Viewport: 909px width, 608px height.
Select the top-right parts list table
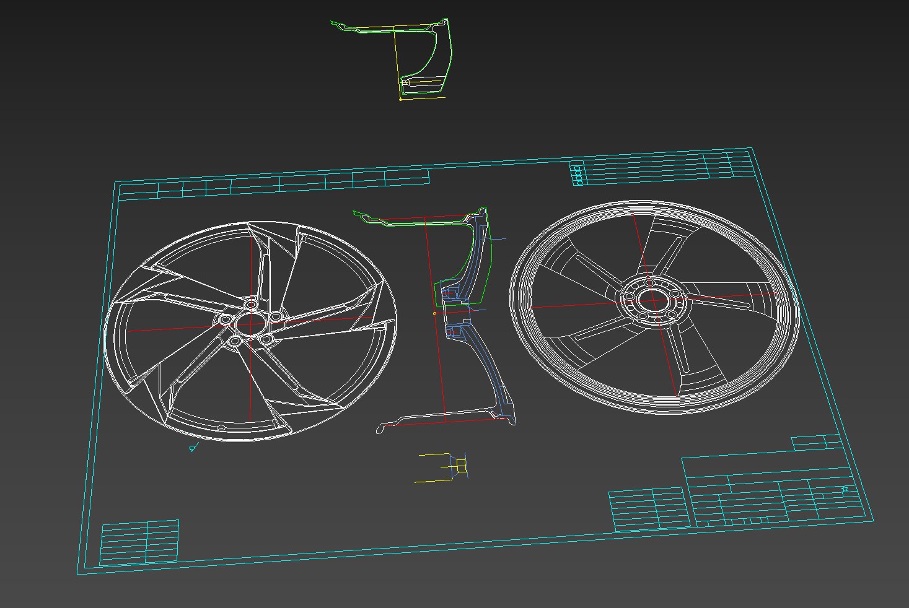(x=662, y=167)
